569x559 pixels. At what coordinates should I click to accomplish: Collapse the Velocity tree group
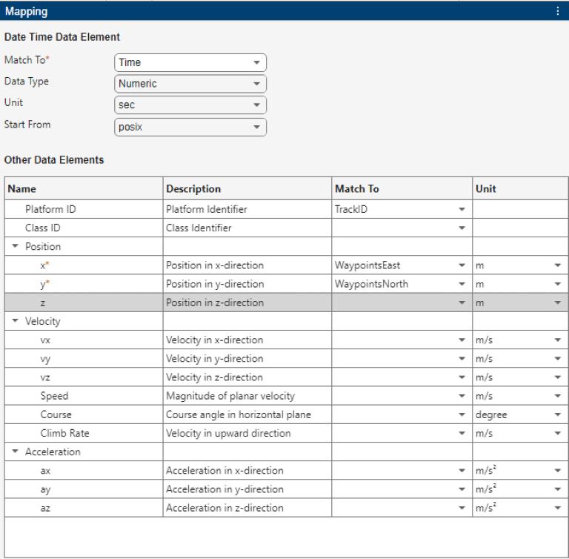click(x=15, y=321)
